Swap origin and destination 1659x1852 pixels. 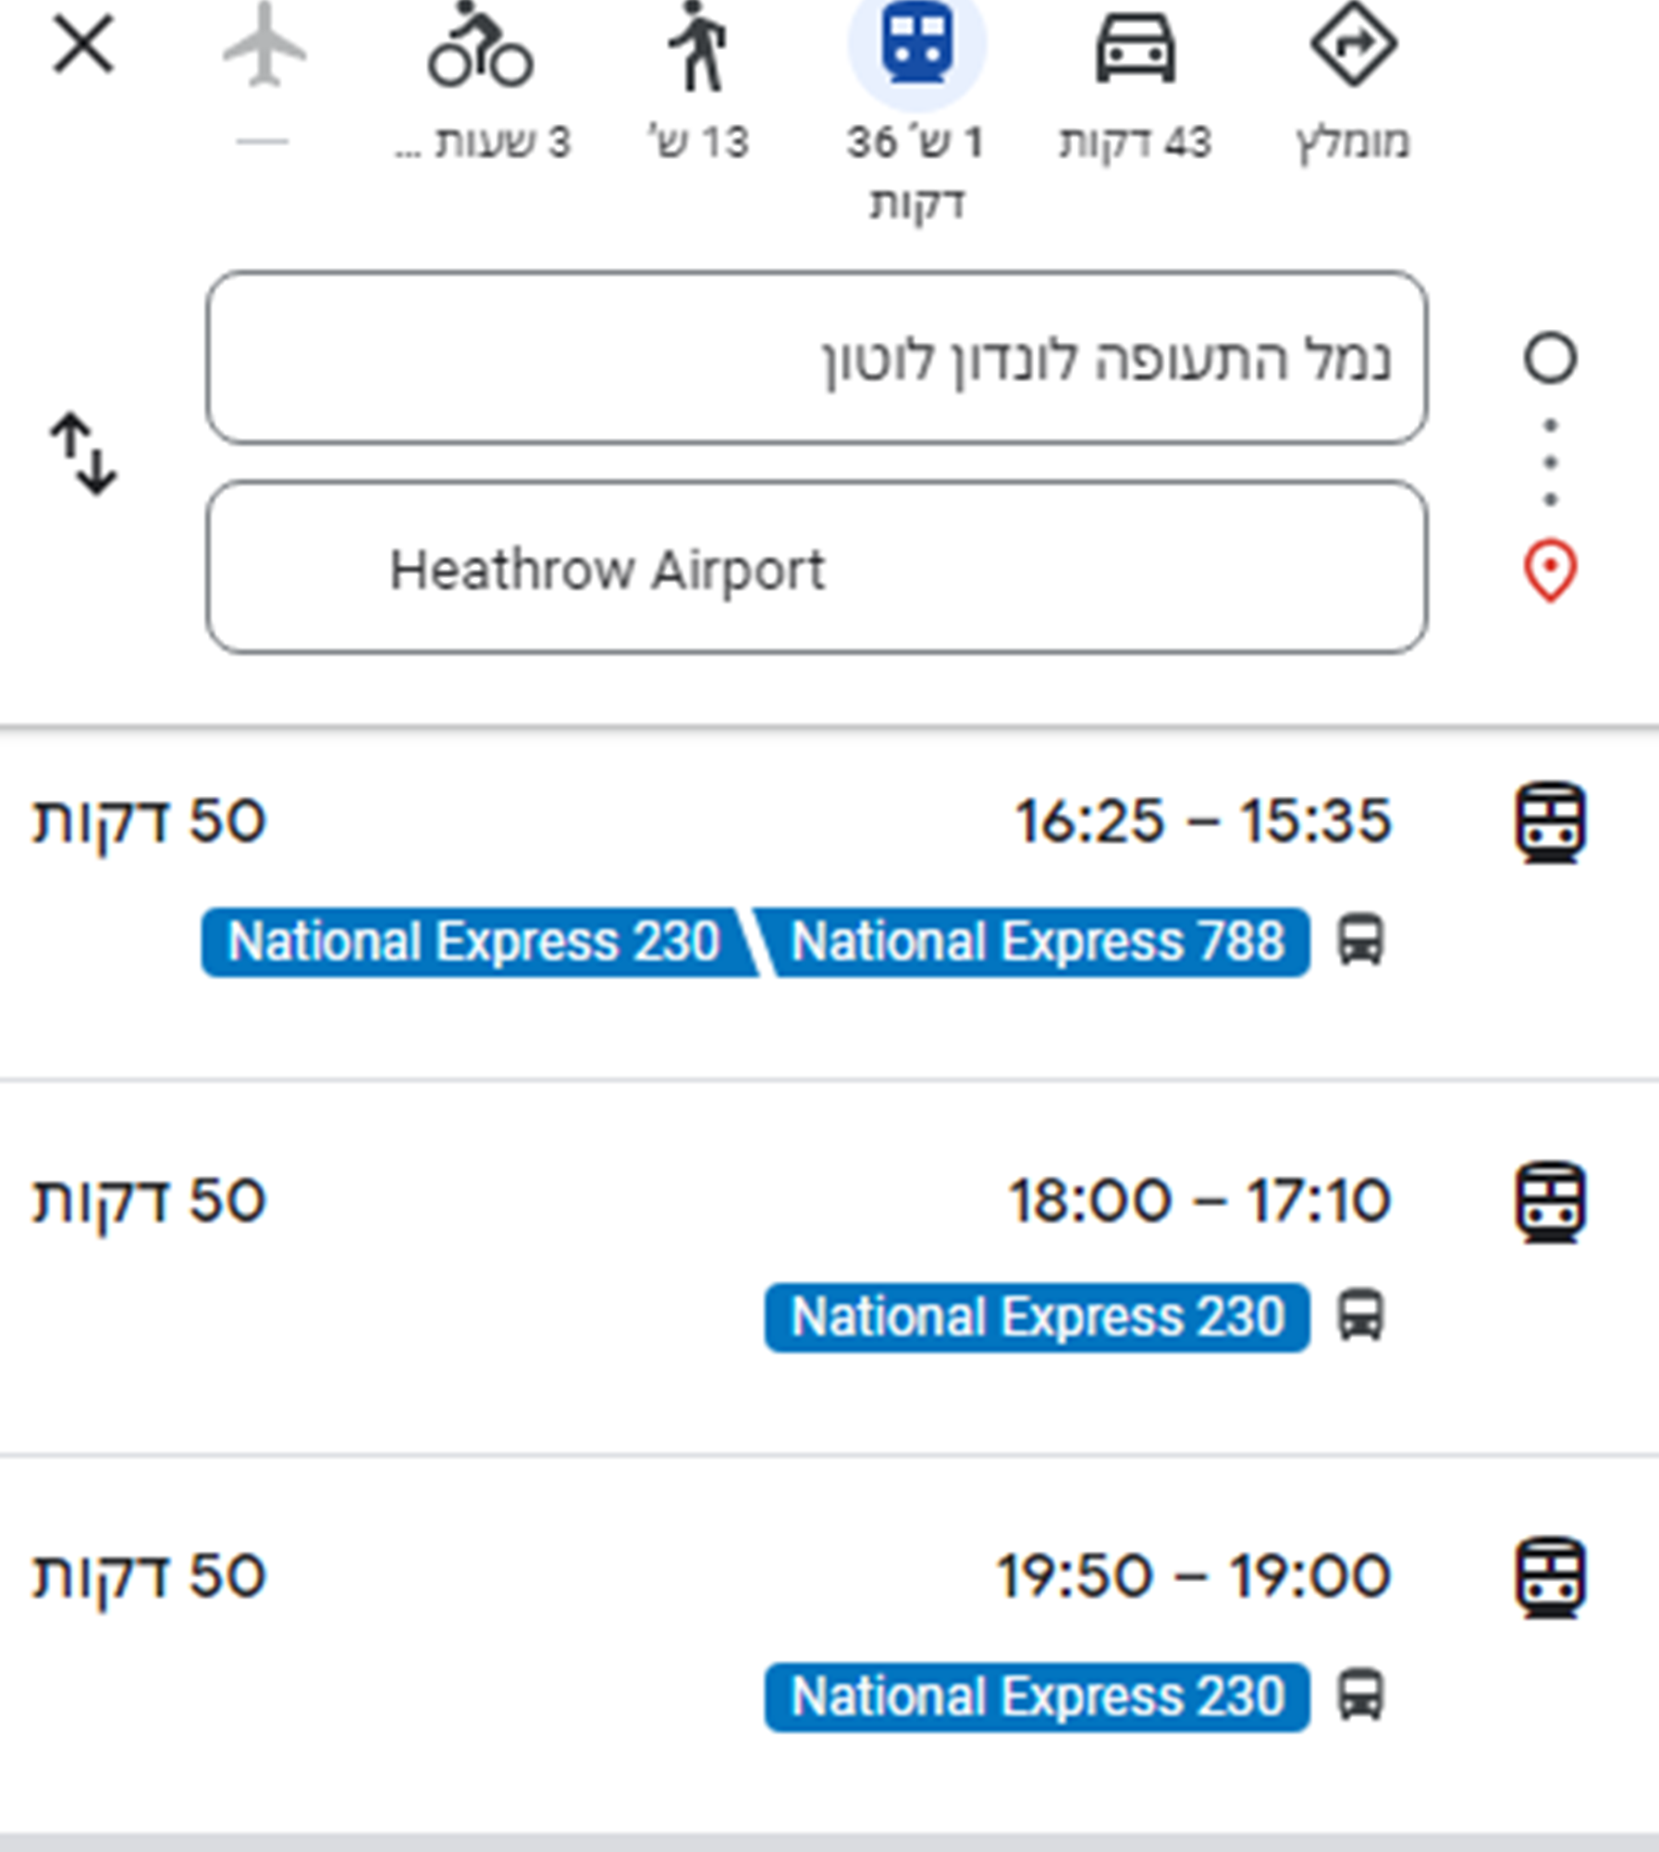pyautogui.click(x=83, y=453)
